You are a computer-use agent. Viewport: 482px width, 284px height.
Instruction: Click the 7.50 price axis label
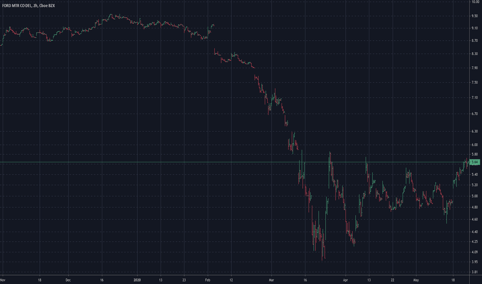[x=475, y=82]
